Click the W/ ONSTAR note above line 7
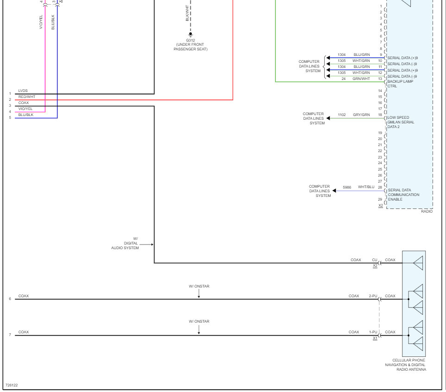This screenshot has width=446, height=392. point(199,321)
